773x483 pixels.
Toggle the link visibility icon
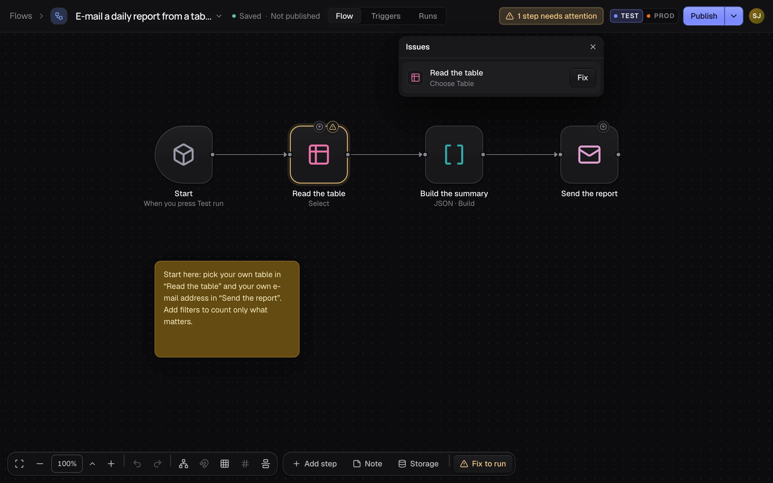click(204, 463)
